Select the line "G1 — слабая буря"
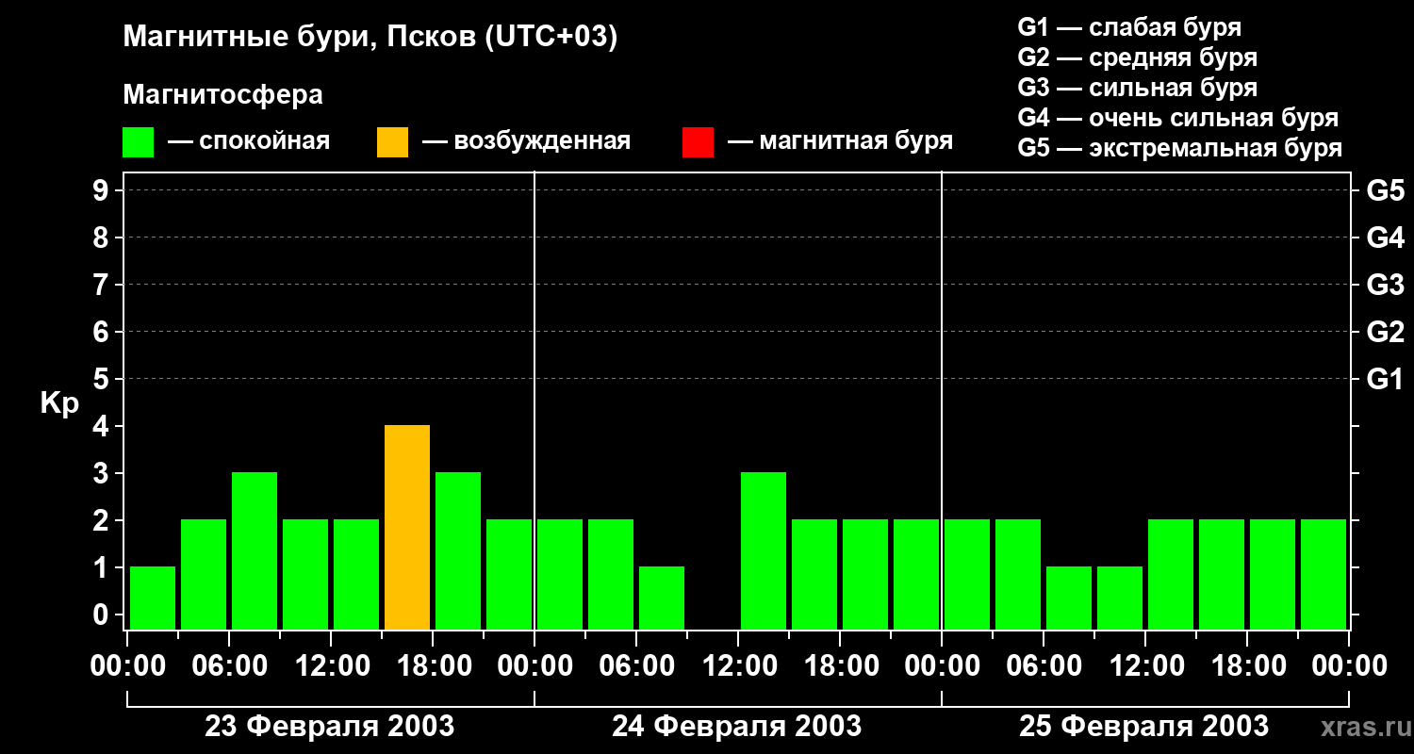This screenshot has width=1414, height=754. tap(1129, 27)
